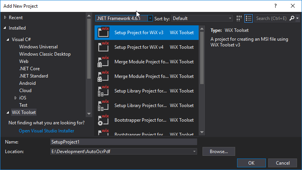Click the template list scrollbar down arrow
The width and height of the screenshot is (302, 170).
[x=202, y=132]
